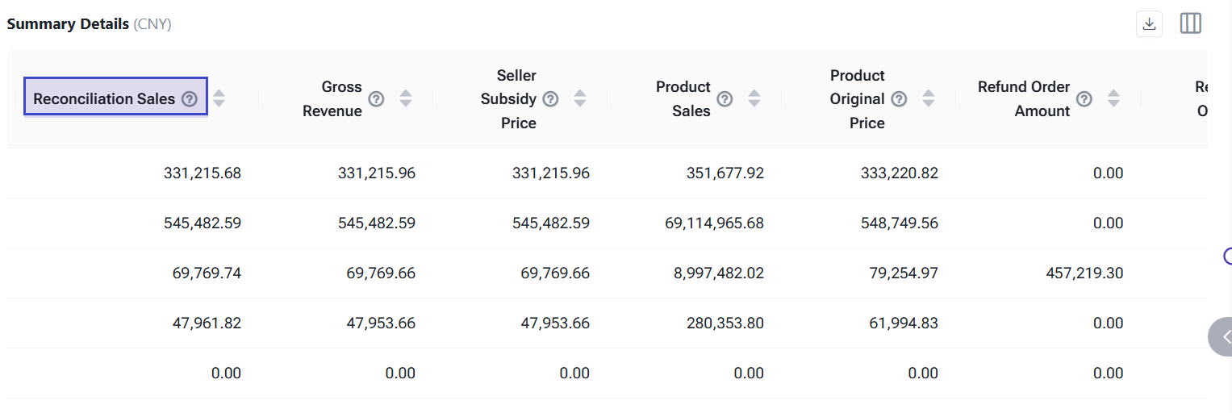Sort by Reconciliation Sales arrows
1232x413 pixels.
pyautogui.click(x=219, y=99)
